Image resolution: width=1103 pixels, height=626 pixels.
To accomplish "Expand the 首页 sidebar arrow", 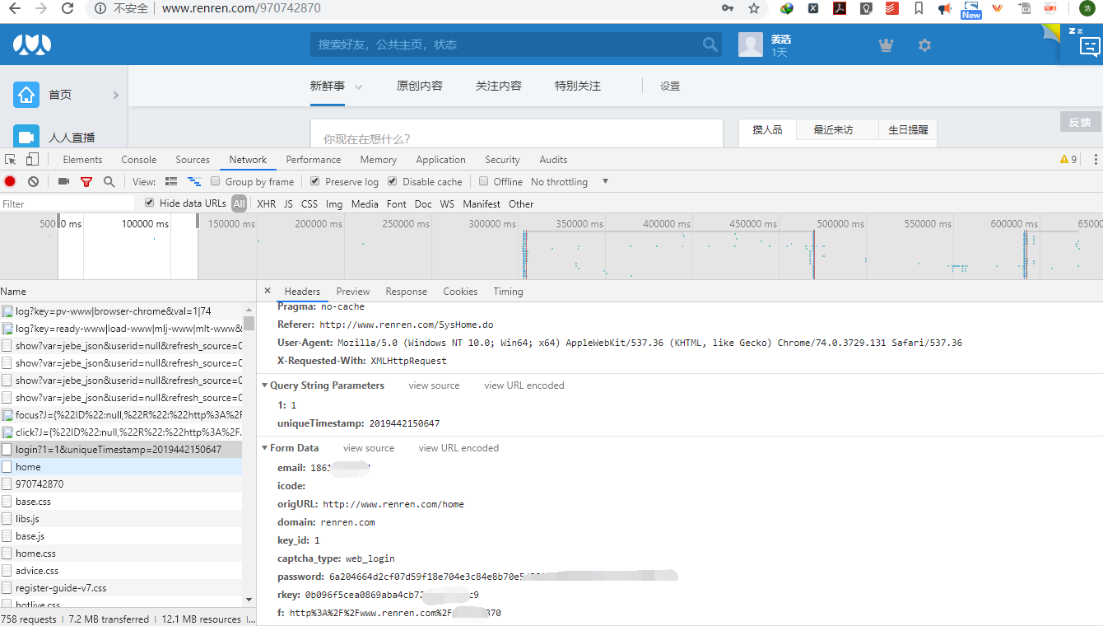I will (116, 96).
